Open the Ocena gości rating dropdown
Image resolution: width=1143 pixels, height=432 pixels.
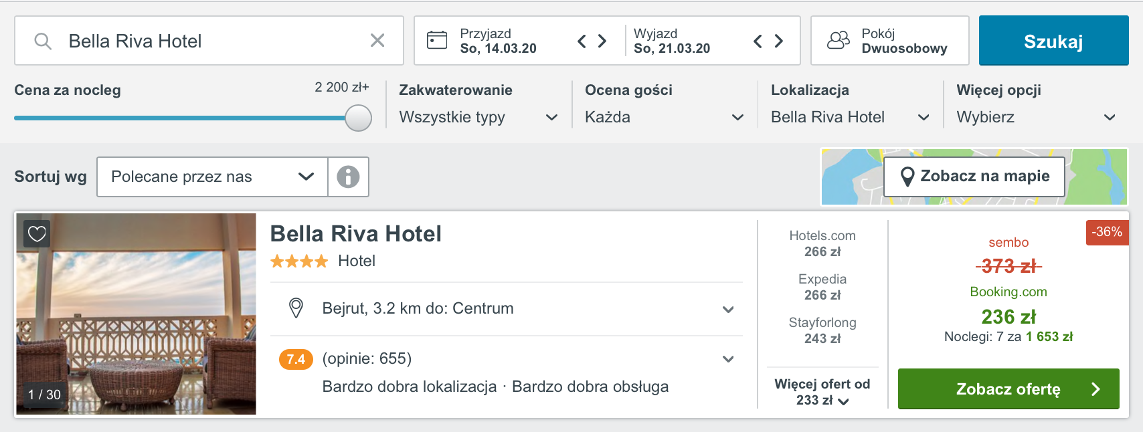pos(664,117)
